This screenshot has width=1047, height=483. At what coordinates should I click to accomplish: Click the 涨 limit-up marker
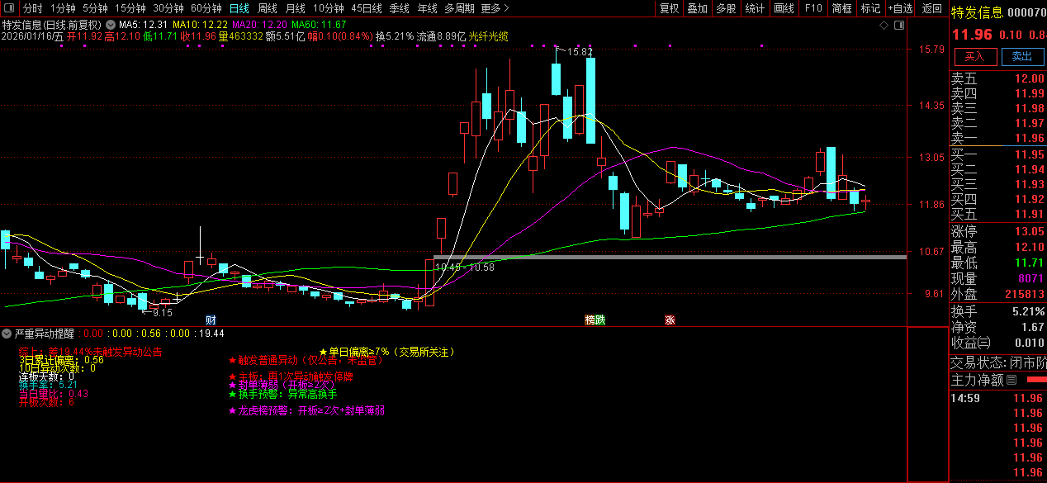669,320
